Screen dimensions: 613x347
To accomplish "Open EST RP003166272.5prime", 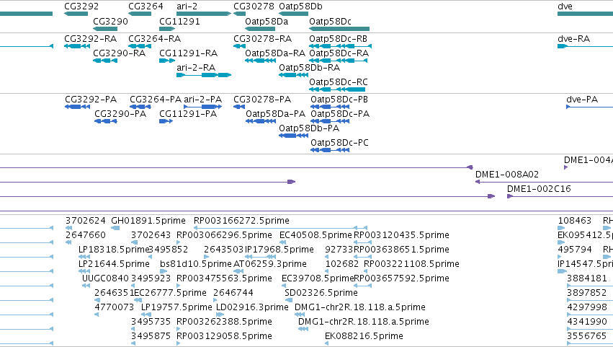I will [281, 228].
